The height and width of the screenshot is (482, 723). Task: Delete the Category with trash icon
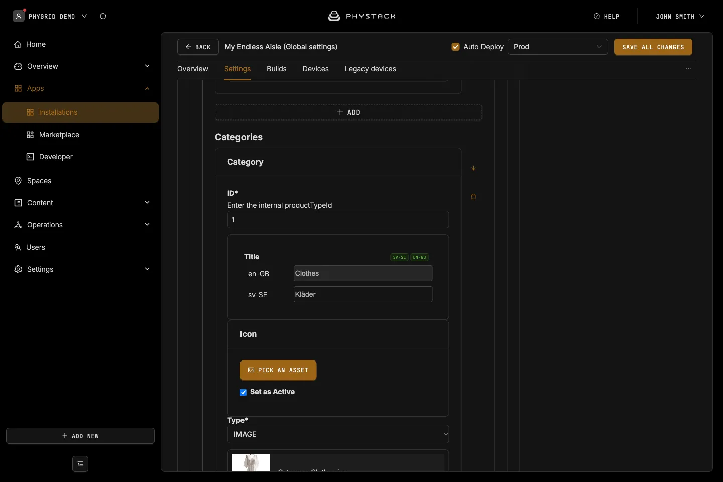pyautogui.click(x=473, y=197)
